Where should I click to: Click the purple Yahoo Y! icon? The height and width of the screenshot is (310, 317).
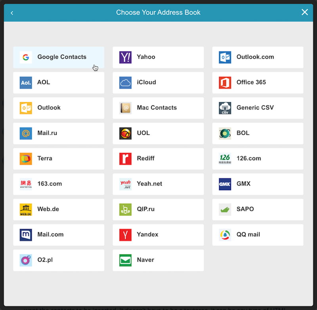point(125,57)
